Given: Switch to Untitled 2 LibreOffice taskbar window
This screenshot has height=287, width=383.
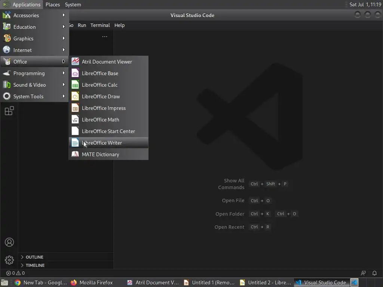Looking at the screenshot, I should (x=266, y=283).
